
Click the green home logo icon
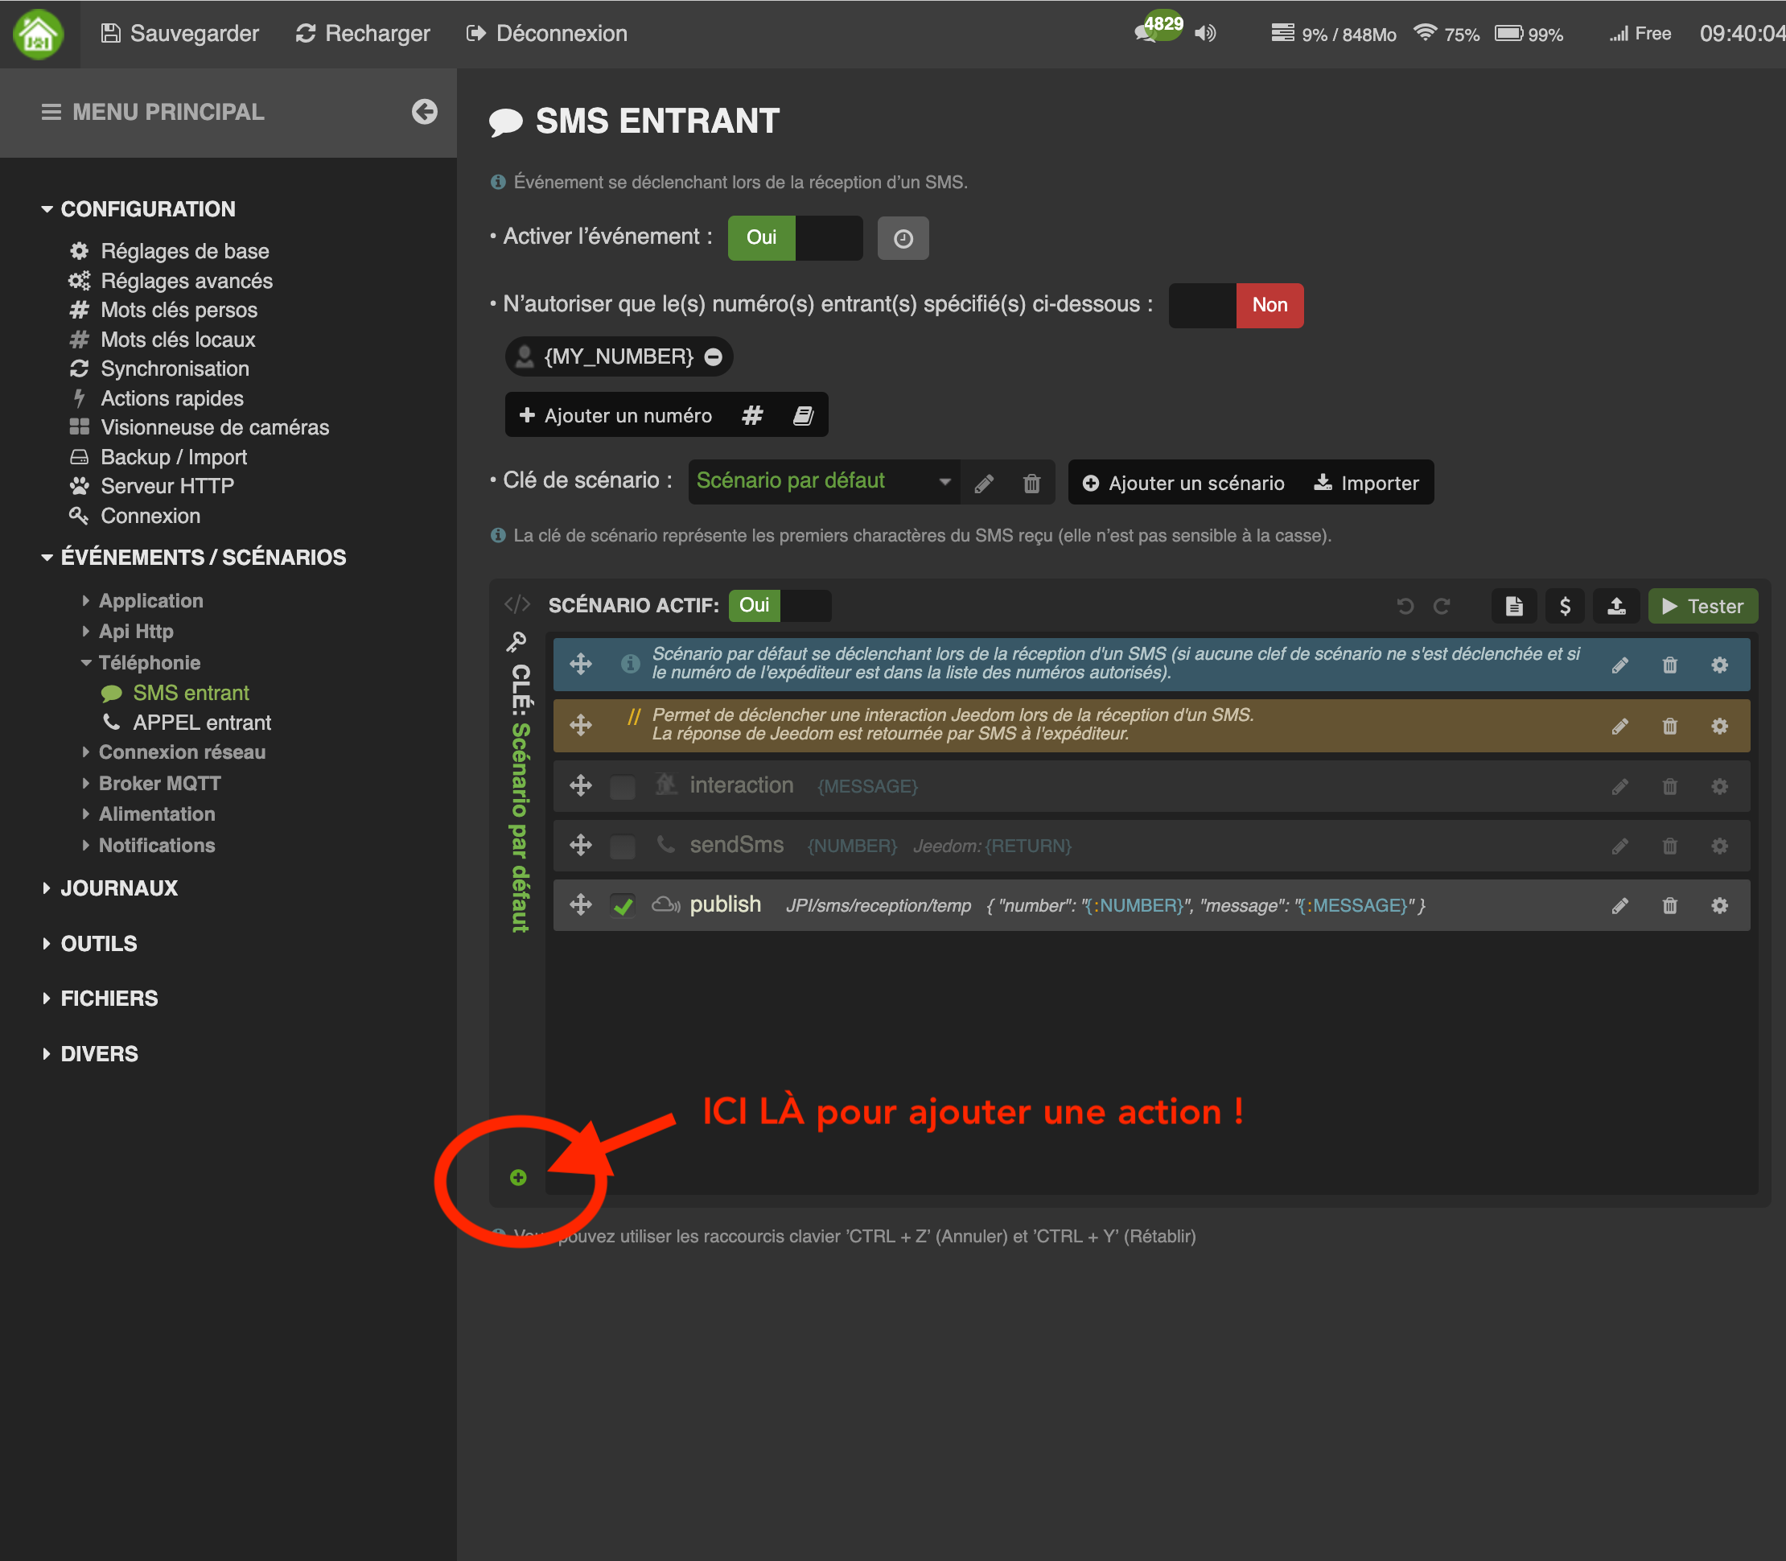[x=39, y=34]
